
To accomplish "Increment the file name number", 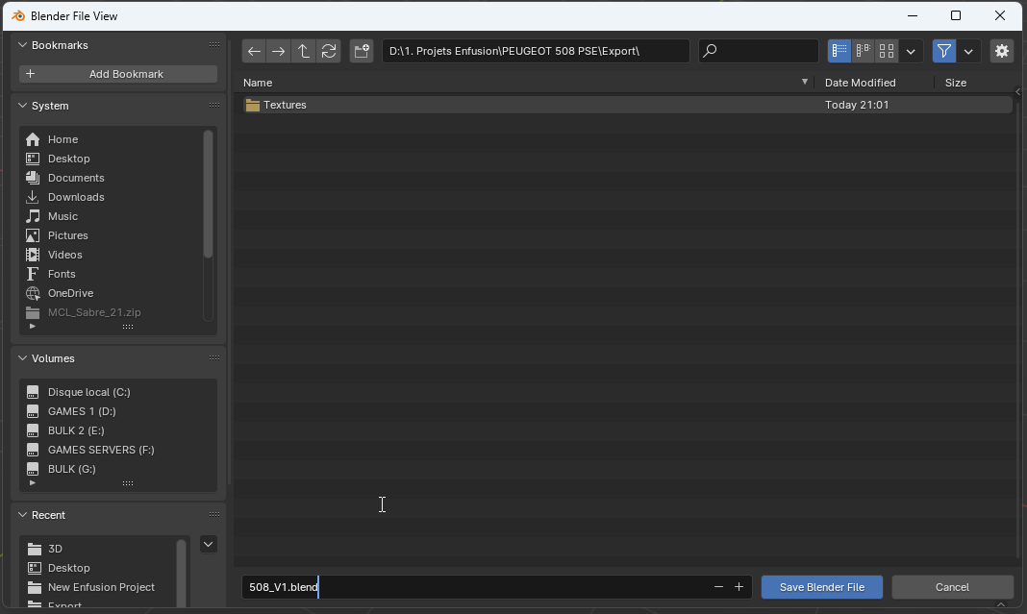I will (x=739, y=587).
